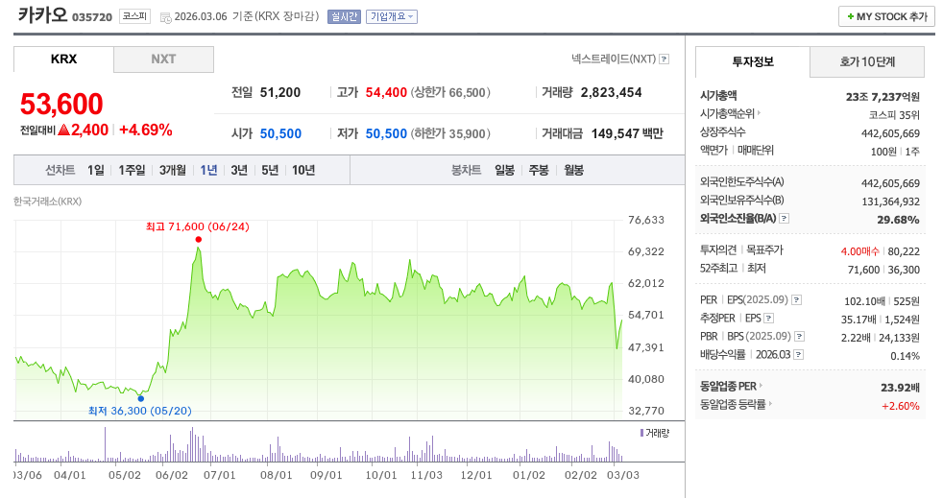Screen dimensions: 943x498
Task: Show the 1일 line chart
Action: pos(96,170)
